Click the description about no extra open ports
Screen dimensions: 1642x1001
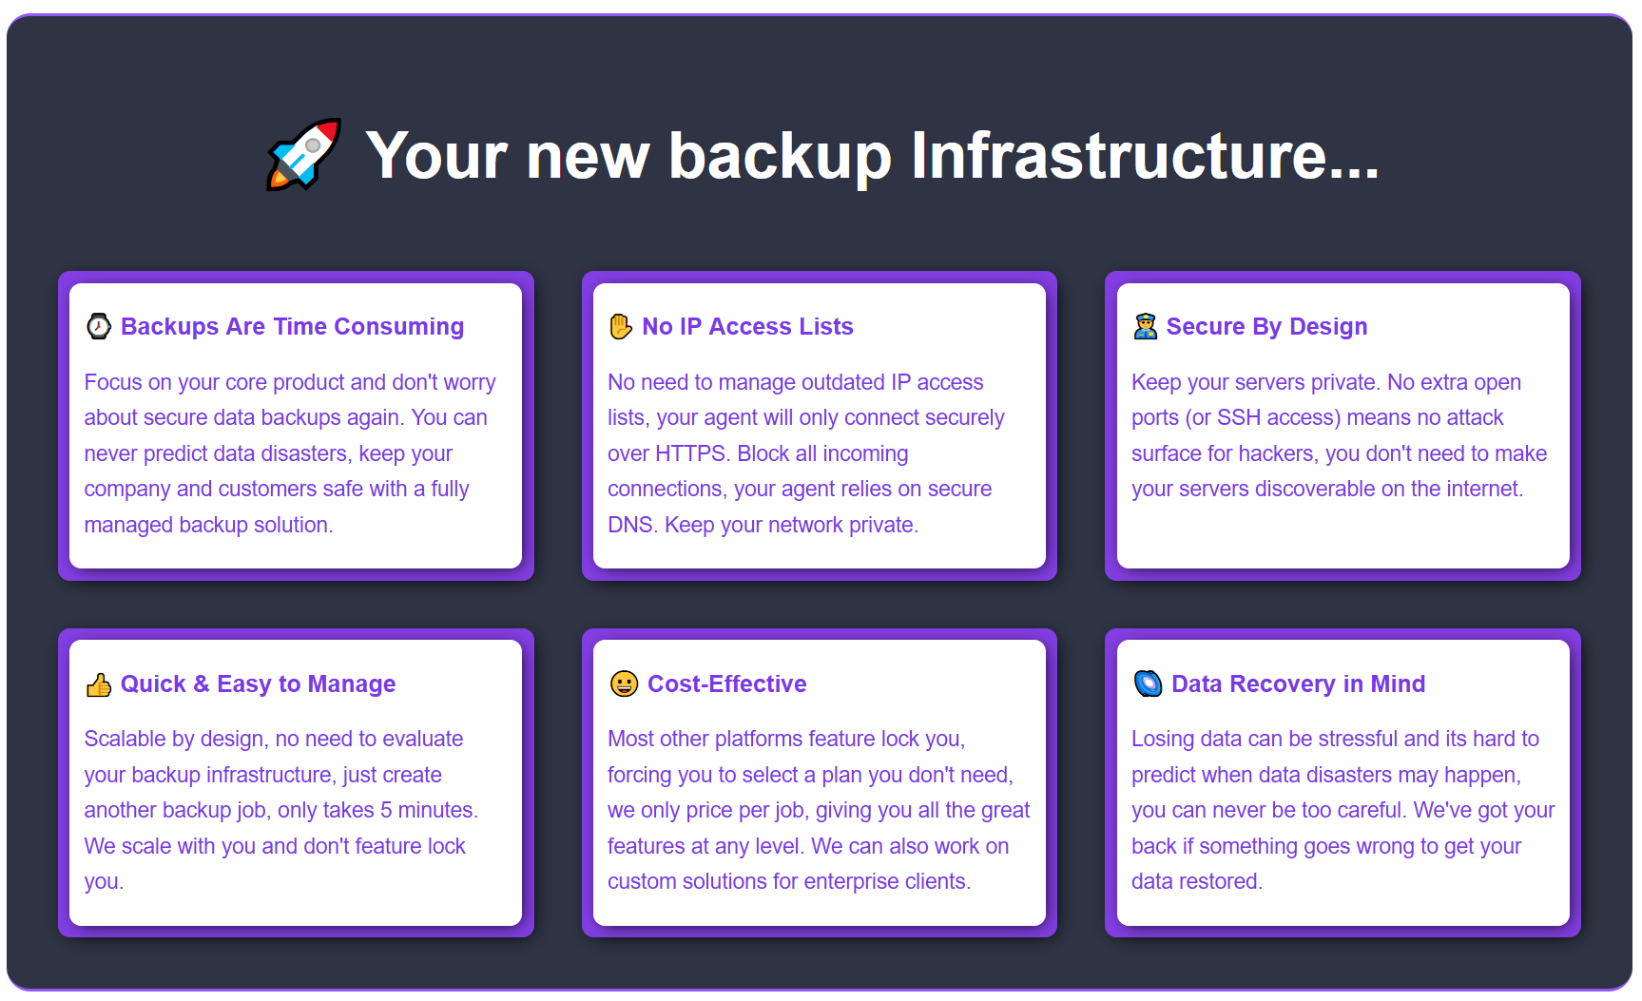[x=1339, y=435]
